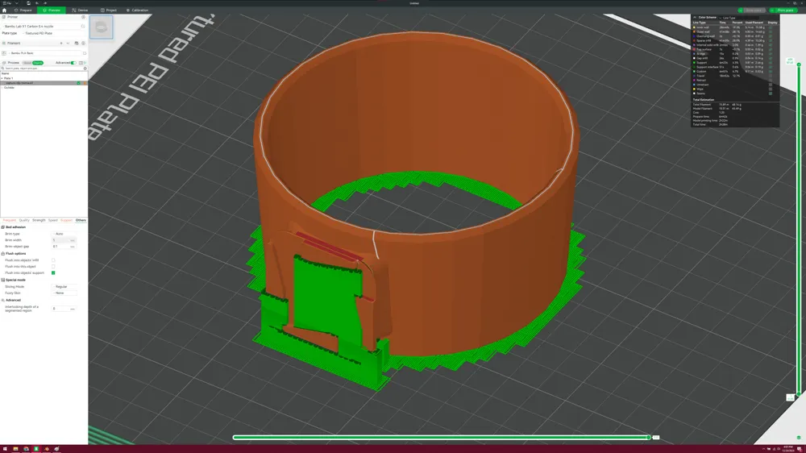Uncheck Flush into objects' support checkbox

[53, 273]
